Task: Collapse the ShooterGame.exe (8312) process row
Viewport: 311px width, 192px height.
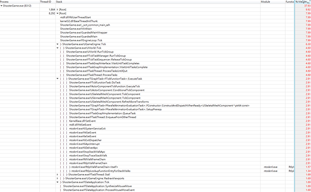Action: coord(2,6)
